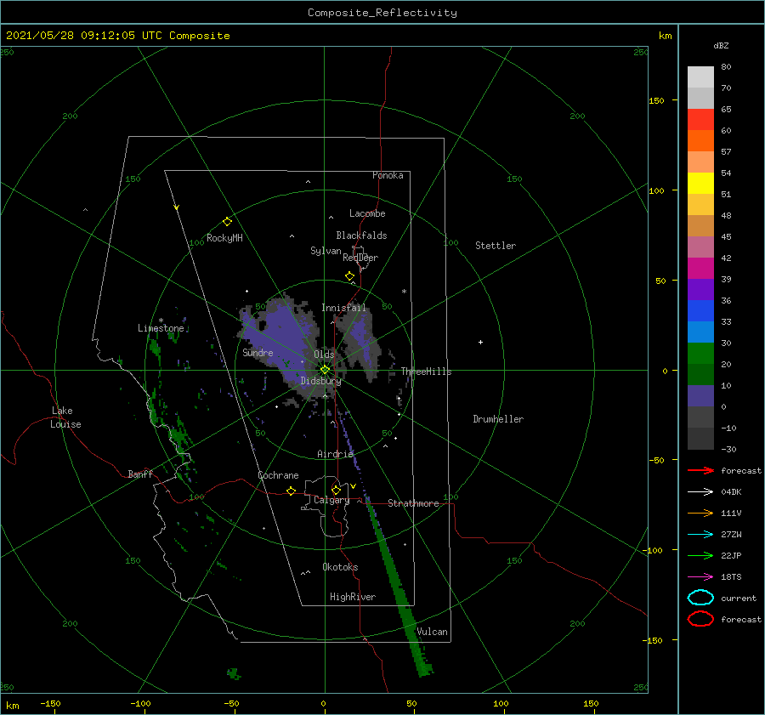Click the red 60-65 dBZ color swatch
This screenshot has height=715, width=765.
pyautogui.click(x=700, y=120)
